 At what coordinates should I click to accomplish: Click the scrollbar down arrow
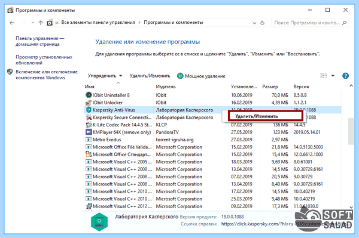351,207
